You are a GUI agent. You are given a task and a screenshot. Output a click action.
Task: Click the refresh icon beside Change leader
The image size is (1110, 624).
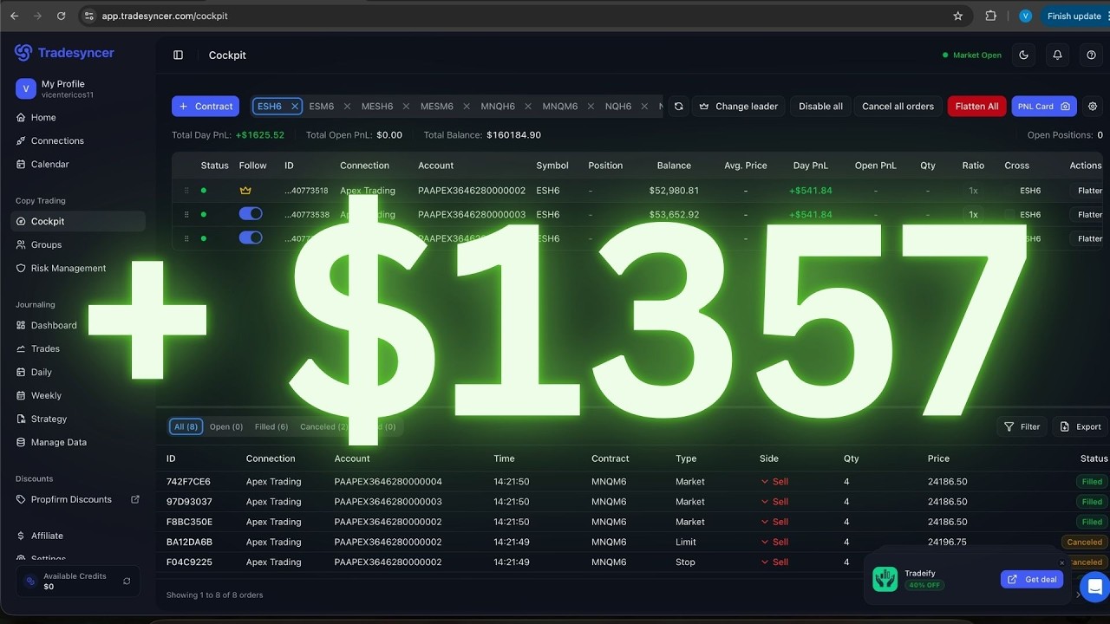(x=679, y=107)
